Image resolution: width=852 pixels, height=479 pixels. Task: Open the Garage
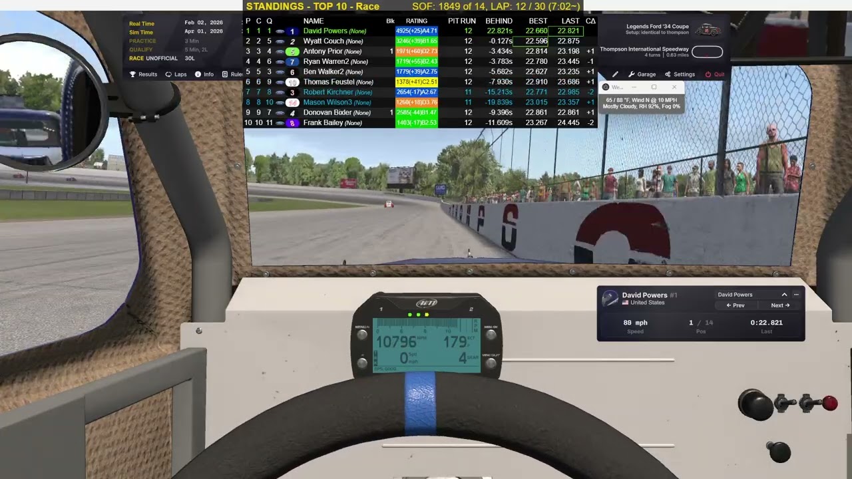coord(642,75)
